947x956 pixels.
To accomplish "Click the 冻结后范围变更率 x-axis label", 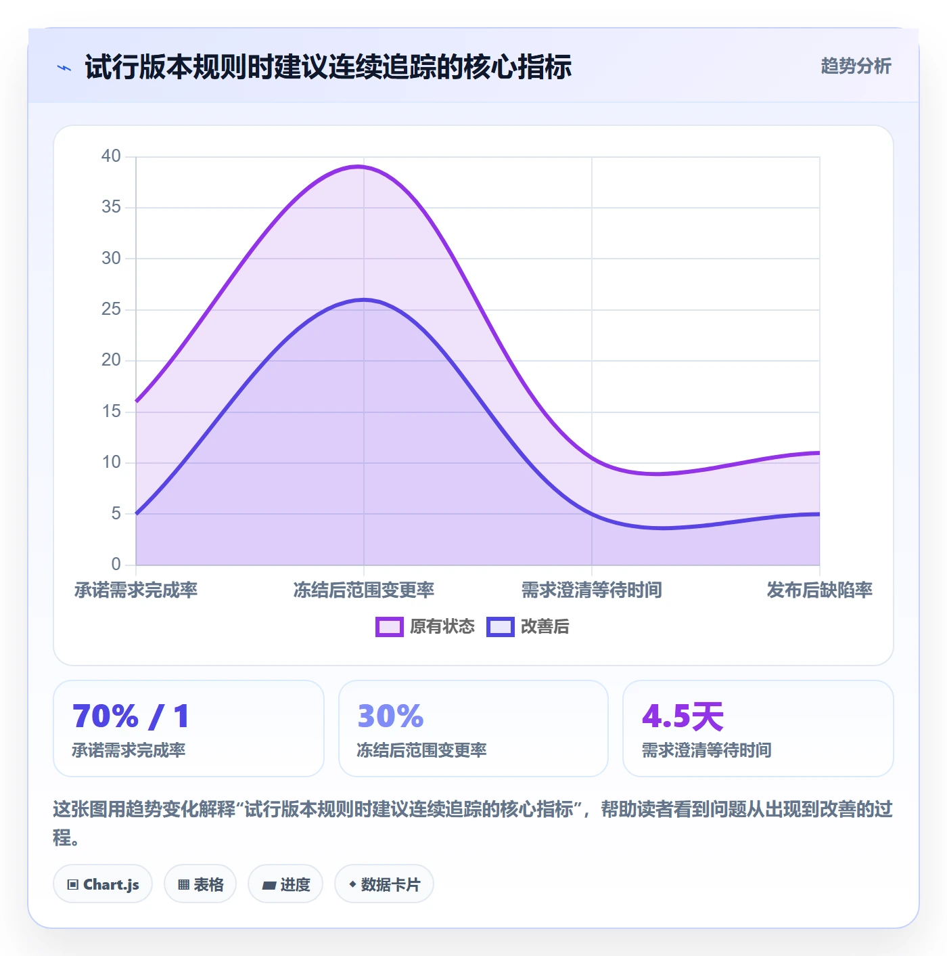I will [364, 590].
